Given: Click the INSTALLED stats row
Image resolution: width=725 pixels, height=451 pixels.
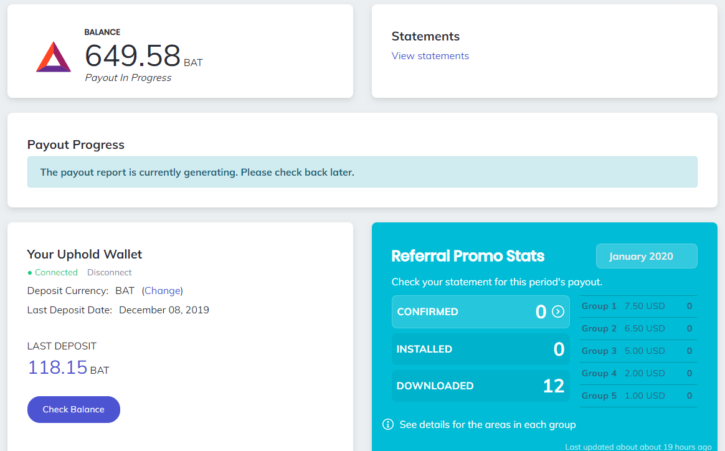Looking at the screenshot, I should 480,349.
